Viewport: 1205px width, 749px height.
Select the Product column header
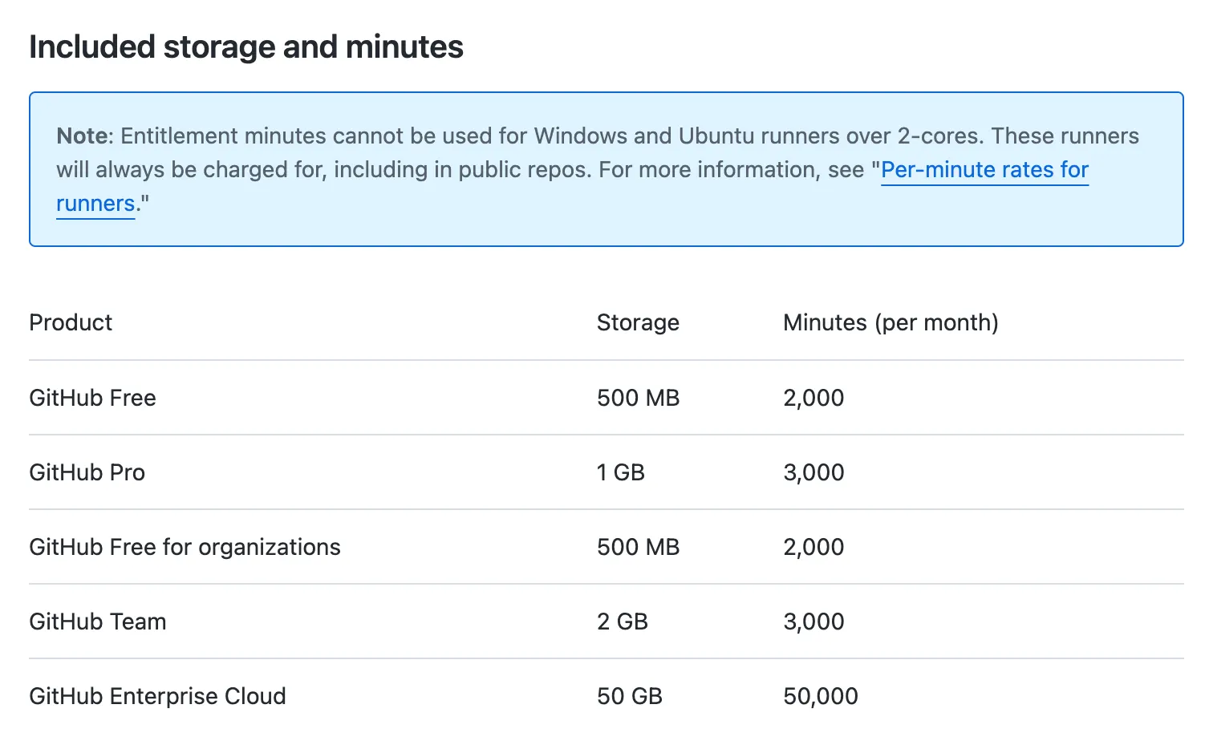coord(71,322)
